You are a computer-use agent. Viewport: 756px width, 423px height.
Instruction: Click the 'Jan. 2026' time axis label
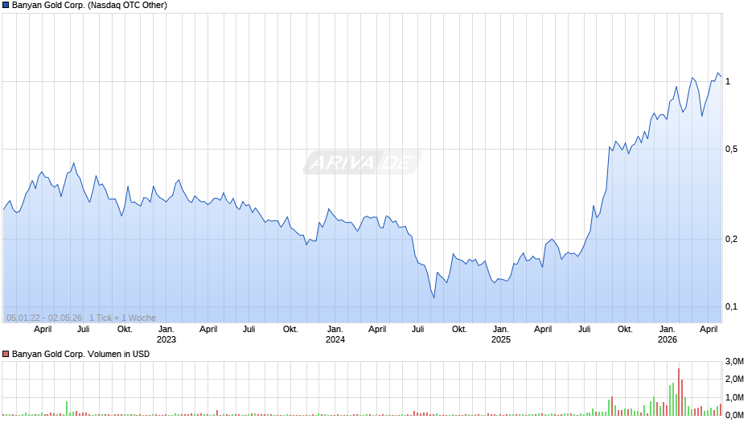click(668, 335)
